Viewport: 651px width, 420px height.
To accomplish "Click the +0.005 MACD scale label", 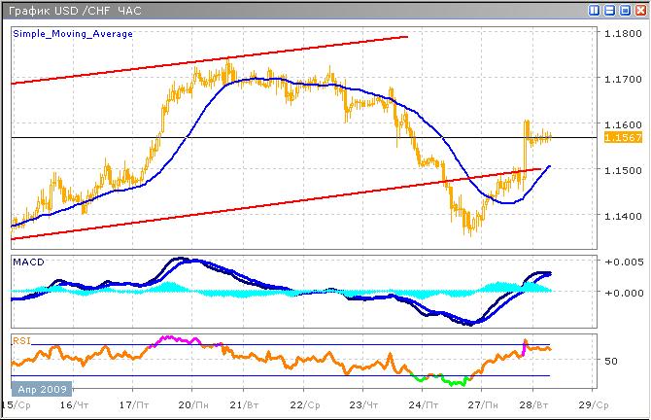I will coord(618,262).
